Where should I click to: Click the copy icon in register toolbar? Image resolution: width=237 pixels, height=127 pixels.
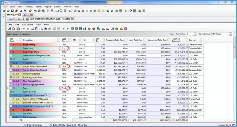coord(46,29)
